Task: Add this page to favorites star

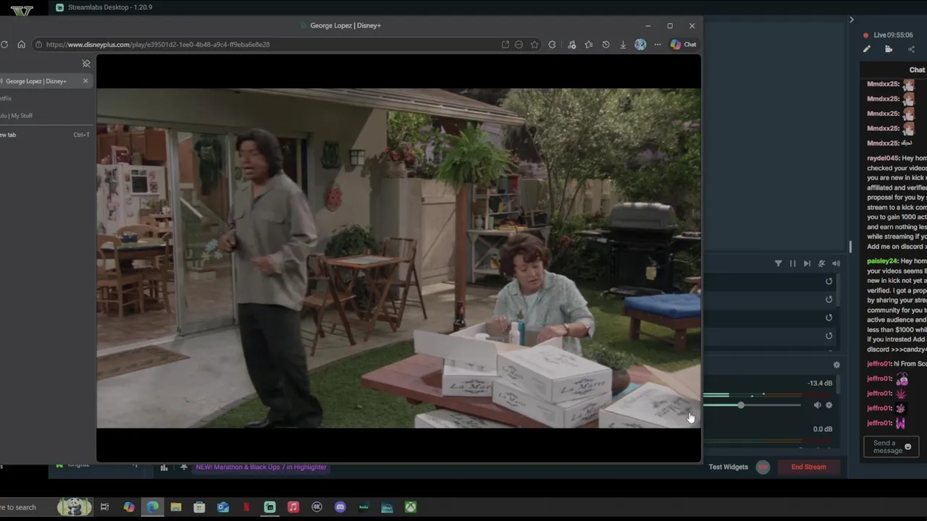Action: pos(534,44)
